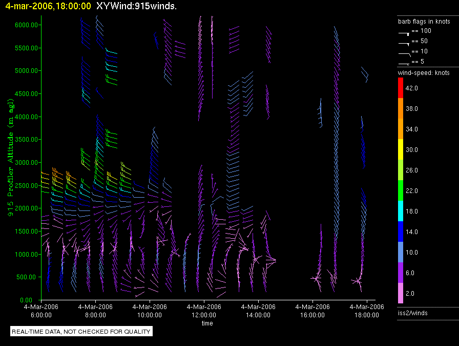This screenshot has height=346, width=459.
Task: Click the pink segment at color bar bottom
Action: coord(401,293)
